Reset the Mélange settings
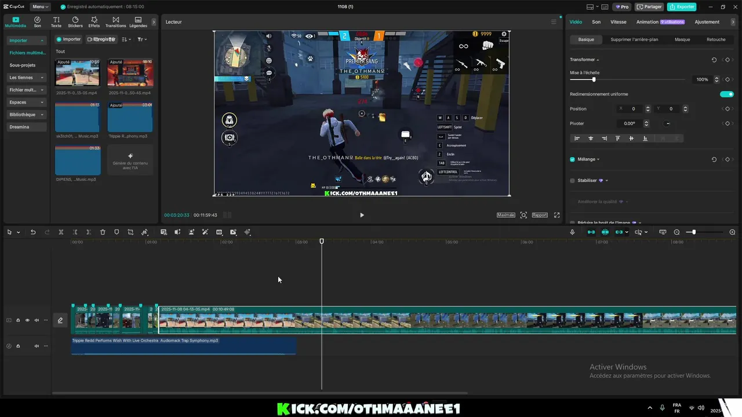The image size is (742, 417). tap(714, 159)
